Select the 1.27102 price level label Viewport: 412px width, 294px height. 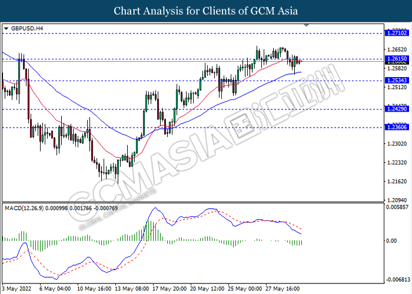(x=397, y=33)
